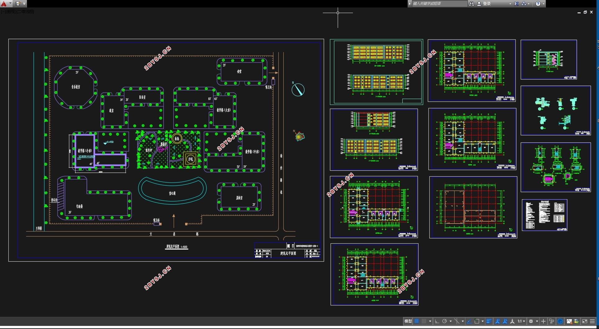This screenshot has width=599, height=329.
Task: Click the Autodesk A360 triangle icon
Action: pos(524,3)
